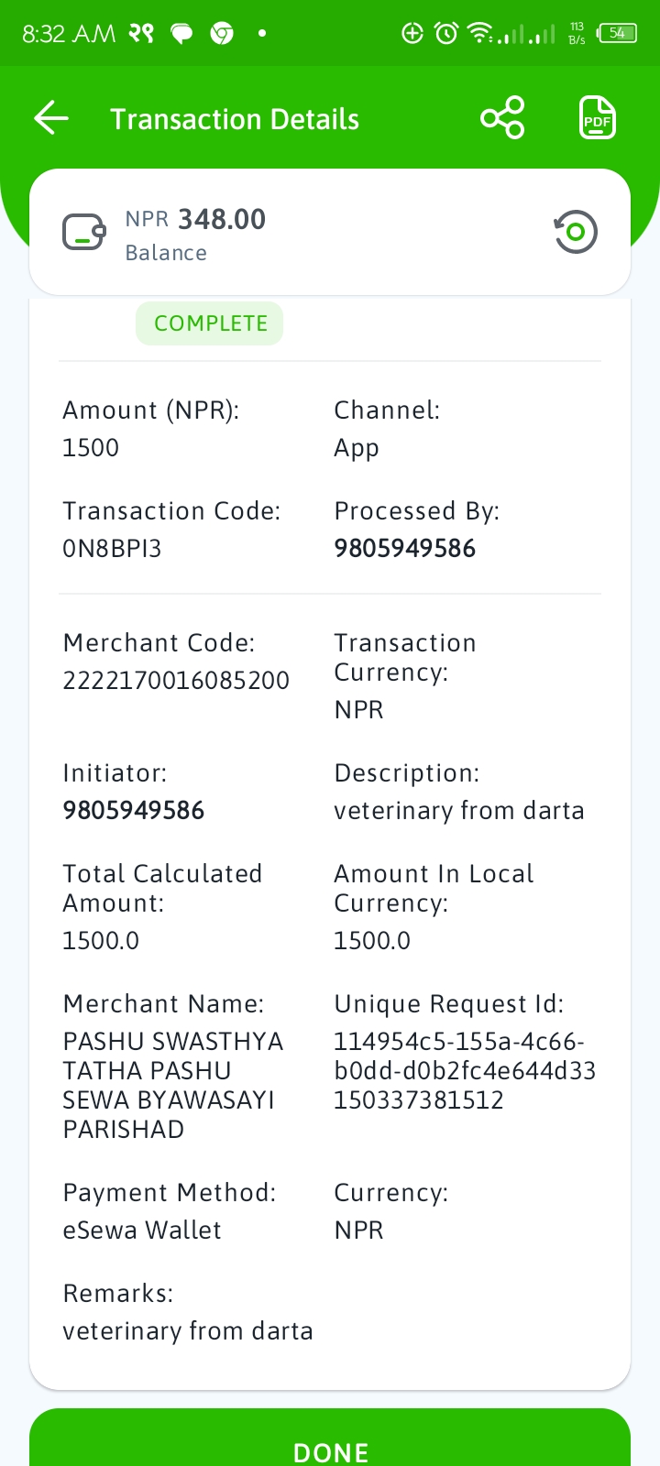Tap the Processed By number 9805949586

pos(405,548)
